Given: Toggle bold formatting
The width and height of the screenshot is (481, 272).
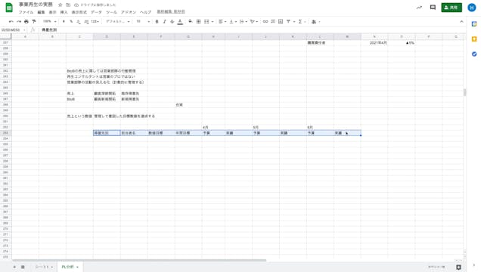Looking at the screenshot, I should [x=157, y=21].
